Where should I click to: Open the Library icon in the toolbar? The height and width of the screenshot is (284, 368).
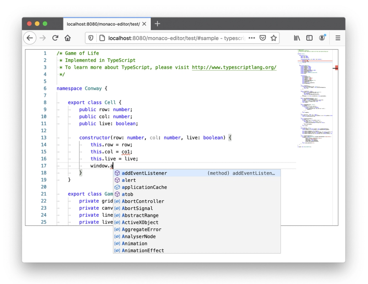(297, 38)
